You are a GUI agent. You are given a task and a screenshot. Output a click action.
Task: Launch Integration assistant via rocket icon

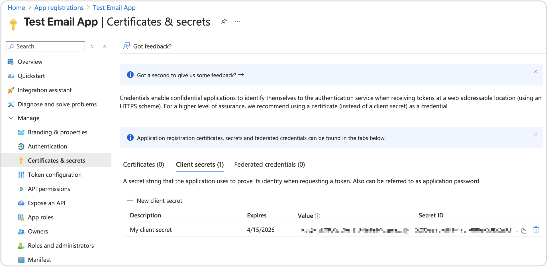tap(11, 90)
